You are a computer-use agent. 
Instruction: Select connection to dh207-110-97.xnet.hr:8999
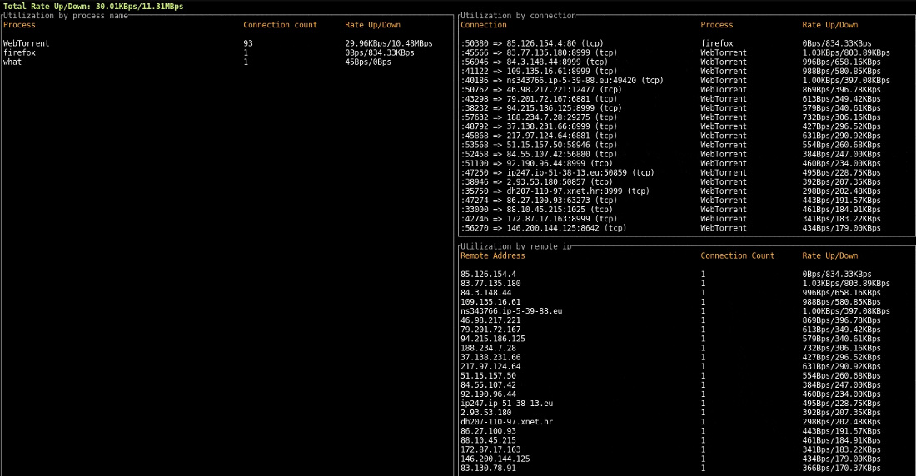pyautogui.click(x=555, y=191)
